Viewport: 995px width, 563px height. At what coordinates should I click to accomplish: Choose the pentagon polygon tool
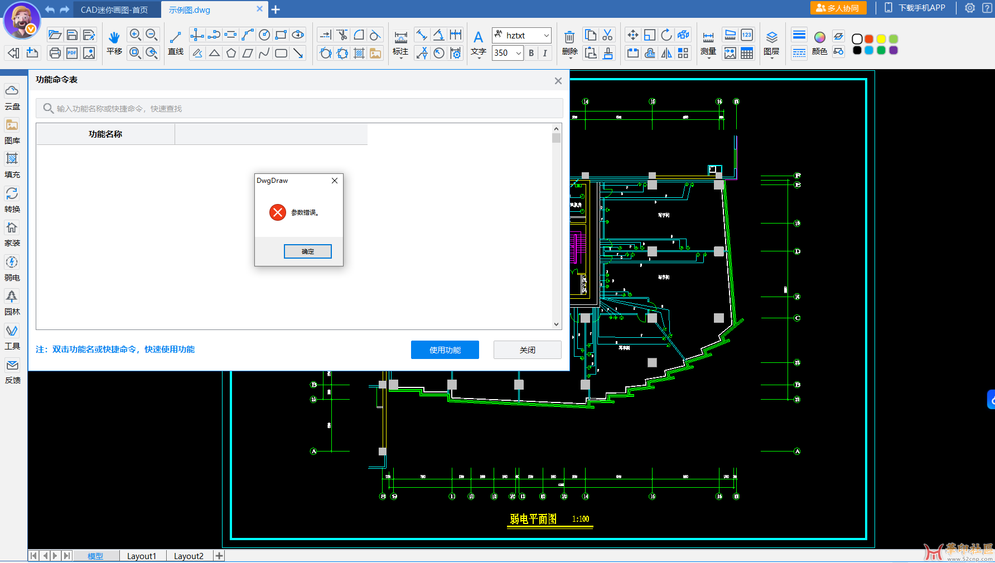[x=231, y=53]
